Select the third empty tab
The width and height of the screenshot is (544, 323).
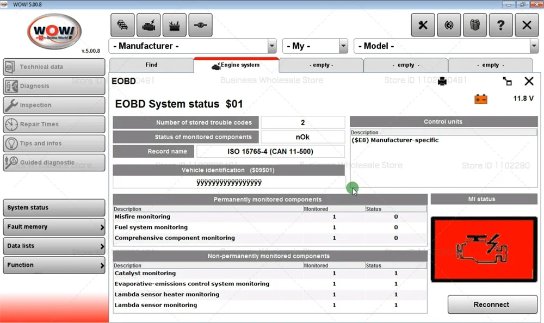490,65
